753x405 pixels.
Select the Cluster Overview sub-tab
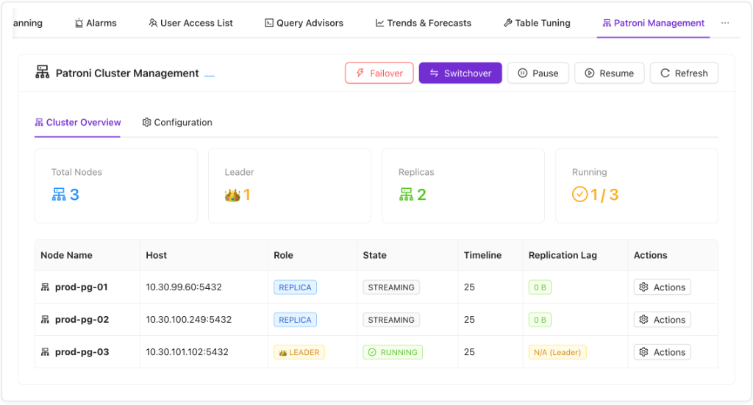77,122
